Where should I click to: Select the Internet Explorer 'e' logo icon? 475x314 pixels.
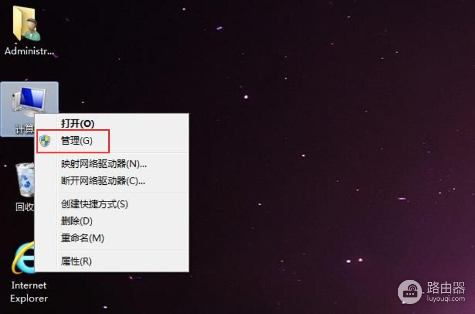click(23, 258)
